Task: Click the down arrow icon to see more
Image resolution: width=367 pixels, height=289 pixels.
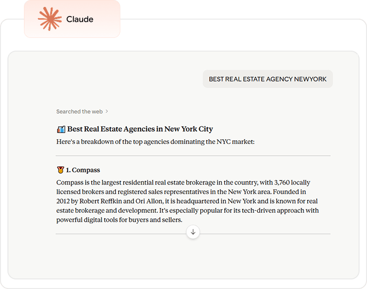Action: [x=193, y=232]
